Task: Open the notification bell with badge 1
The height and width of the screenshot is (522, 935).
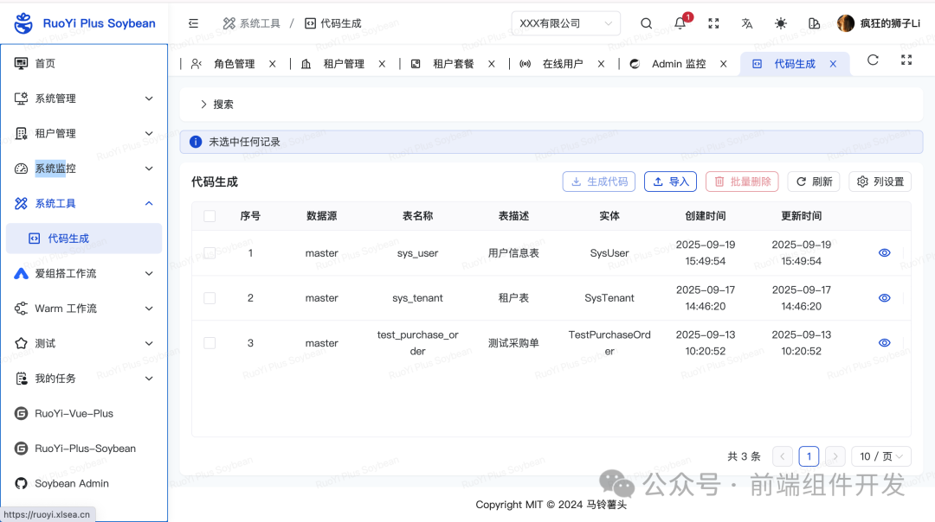Action: (680, 23)
